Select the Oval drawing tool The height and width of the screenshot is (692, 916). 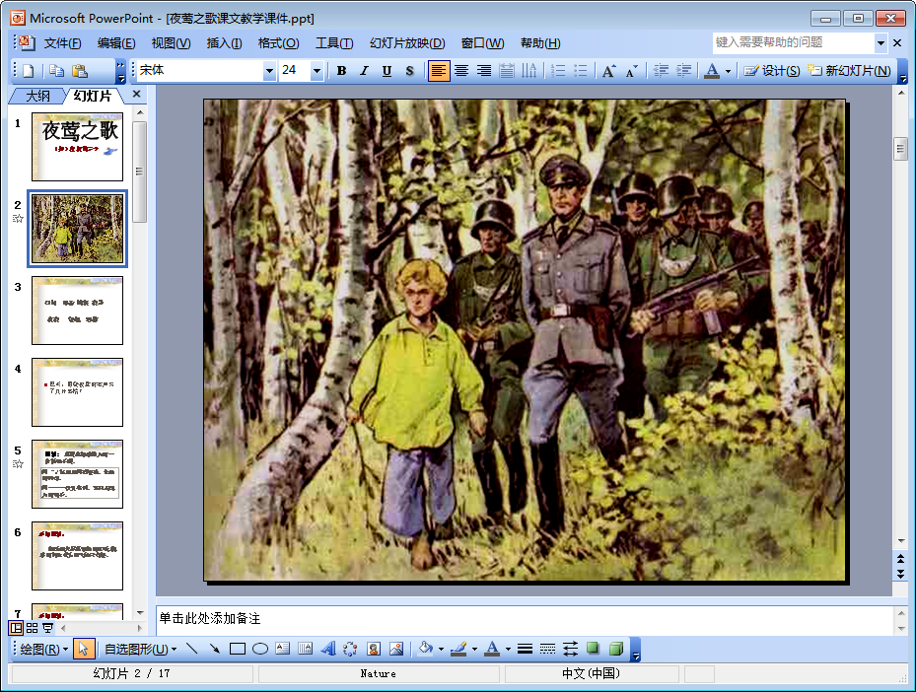coord(260,649)
